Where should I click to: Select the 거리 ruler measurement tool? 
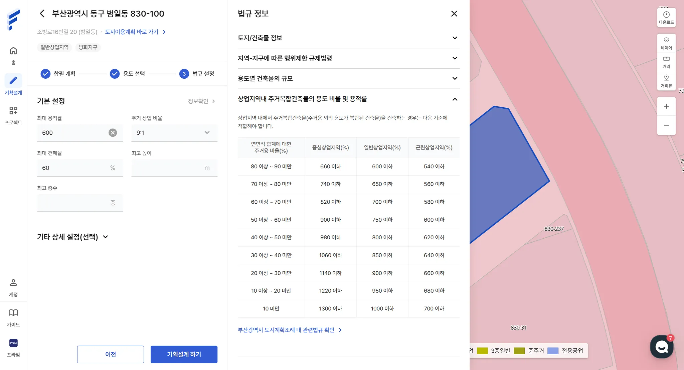tap(666, 59)
